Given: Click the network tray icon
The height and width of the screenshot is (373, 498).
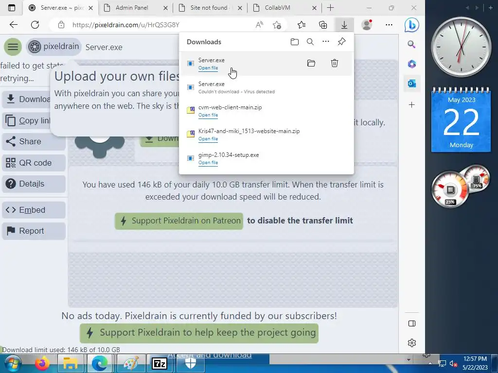Looking at the screenshot, I should click(x=442, y=364).
